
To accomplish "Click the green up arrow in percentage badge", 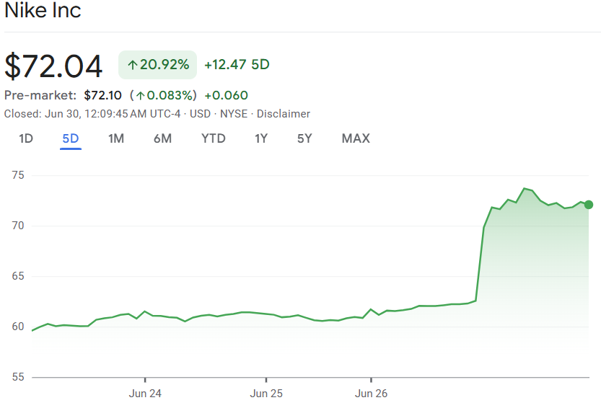I will (132, 65).
